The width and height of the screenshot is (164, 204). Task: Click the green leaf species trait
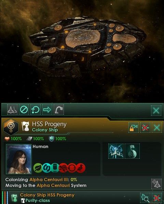pos(38,168)
